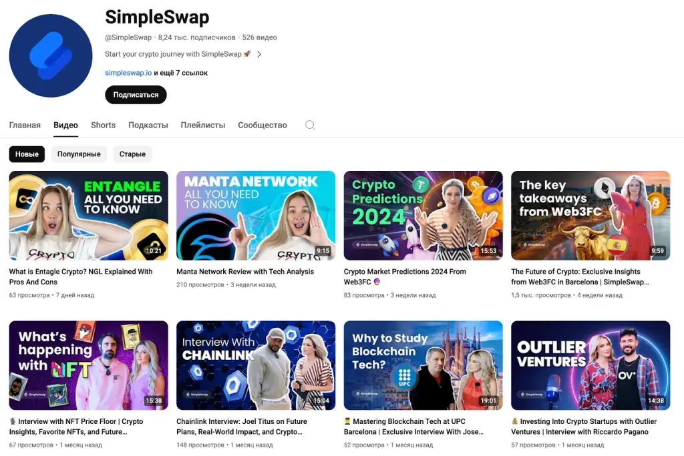This screenshot has height=456, width=684.
Task: Play the Crypto Predictions 2024 thumbnail
Action: point(423,216)
